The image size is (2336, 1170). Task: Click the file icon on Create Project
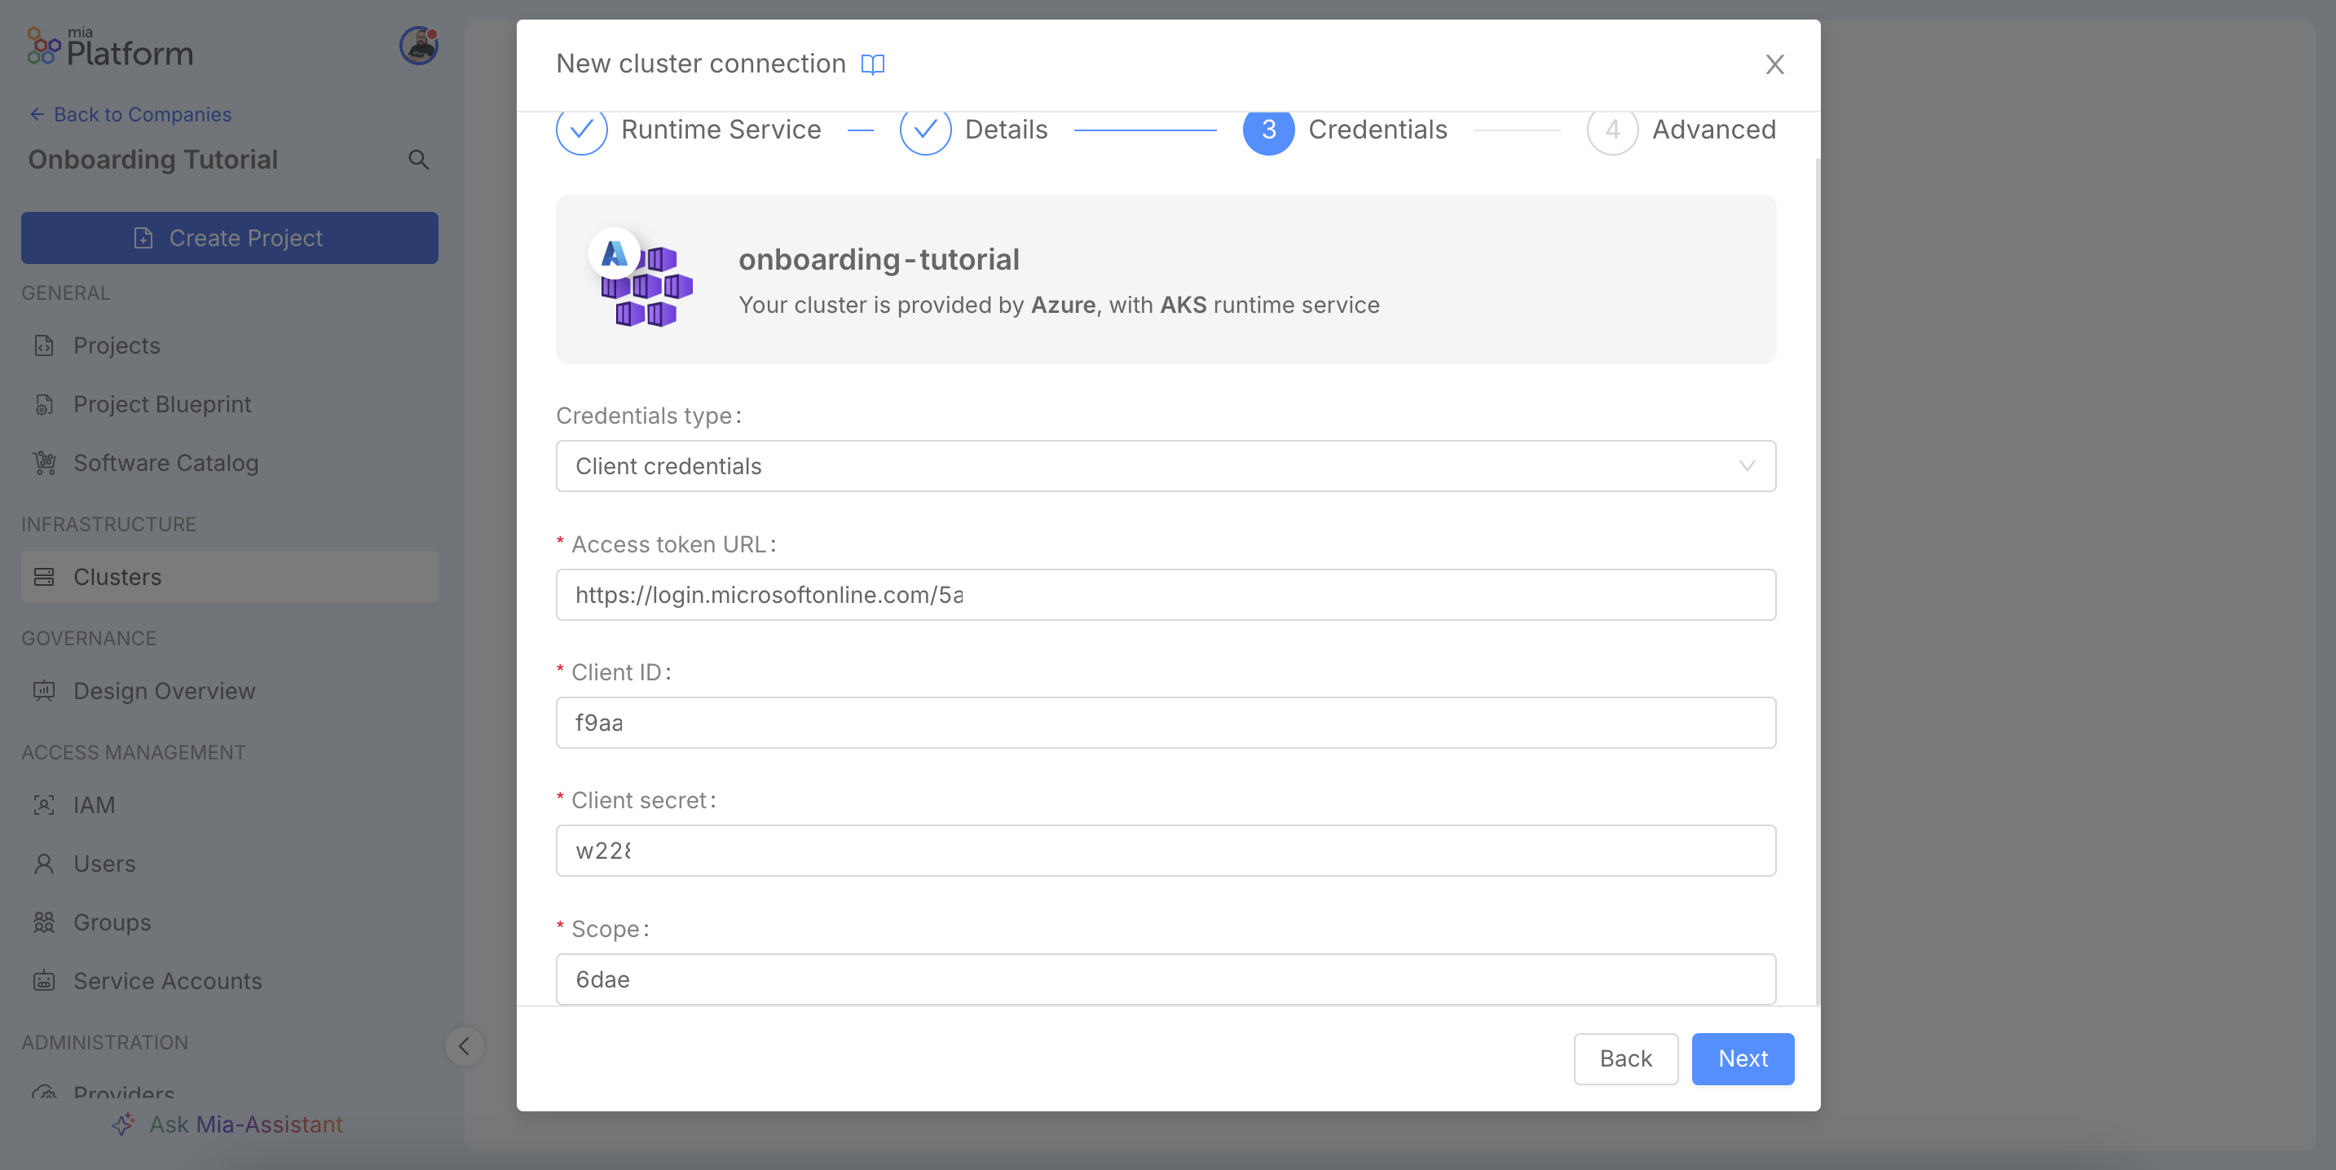143,237
